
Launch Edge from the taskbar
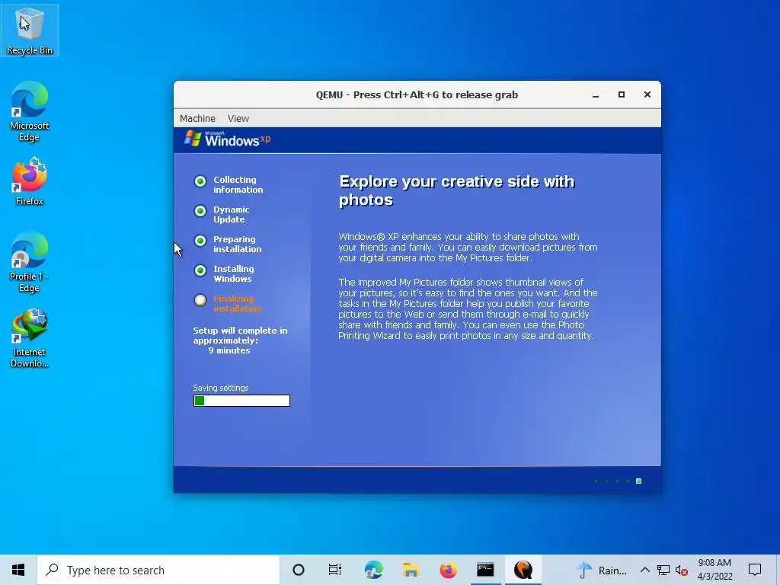(373, 570)
